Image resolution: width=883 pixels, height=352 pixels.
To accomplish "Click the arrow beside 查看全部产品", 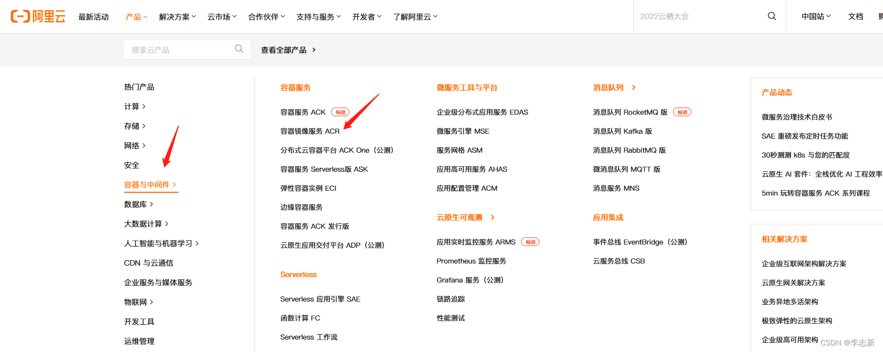I will pyautogui.click(x=314, y=50).
